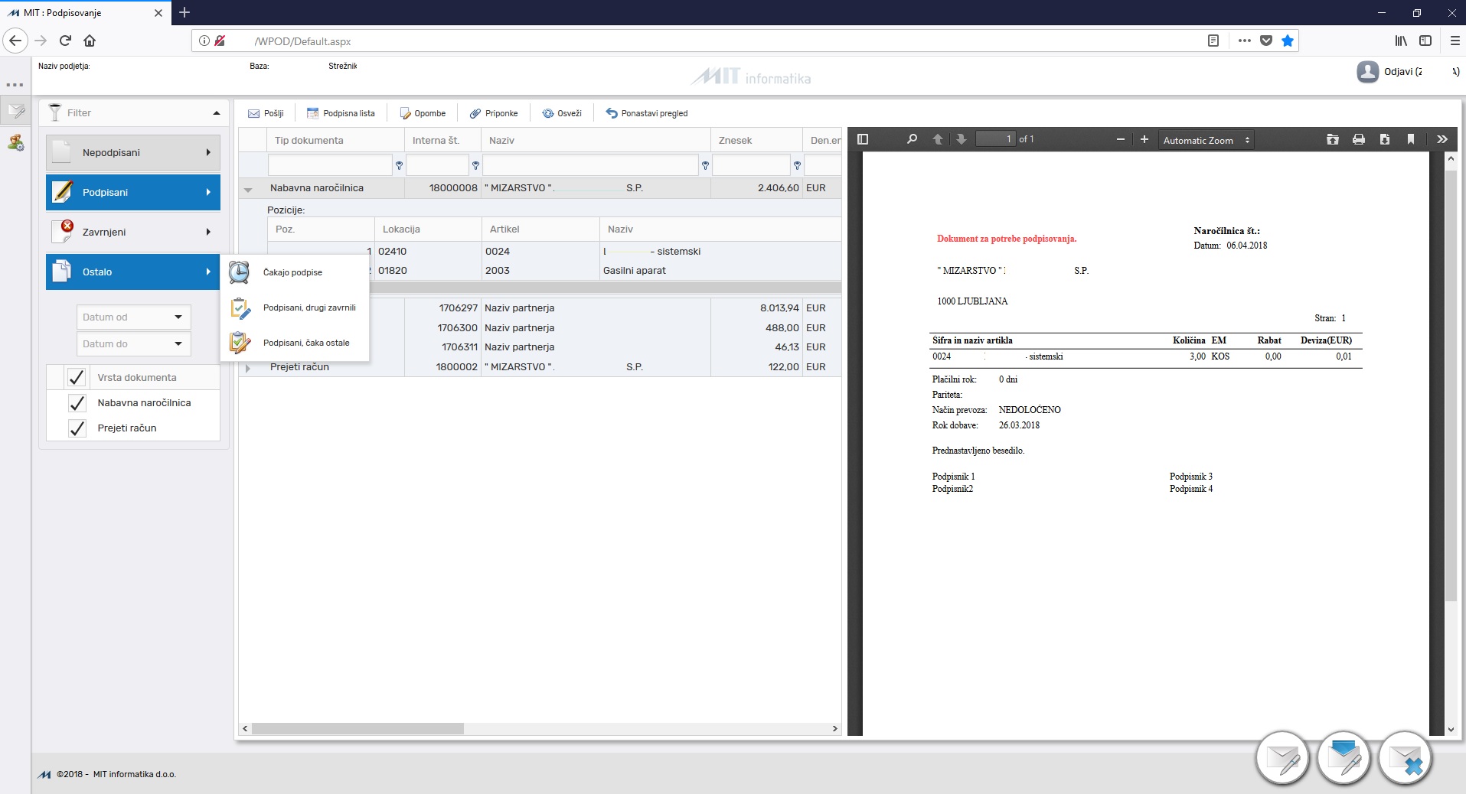
Task: Click the horizontal scrollbar of the grid
Action: click(x=540, y=729)
